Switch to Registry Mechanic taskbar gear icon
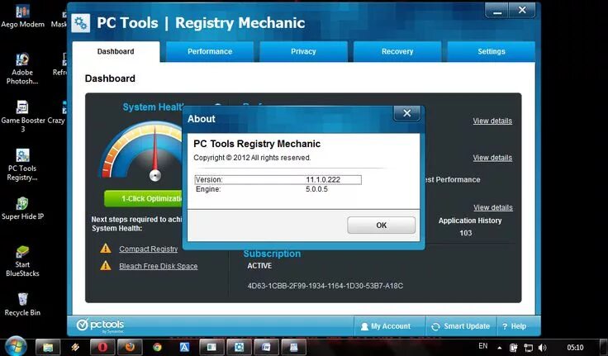The height and width of the screenshot is (356, 608). 239,347
